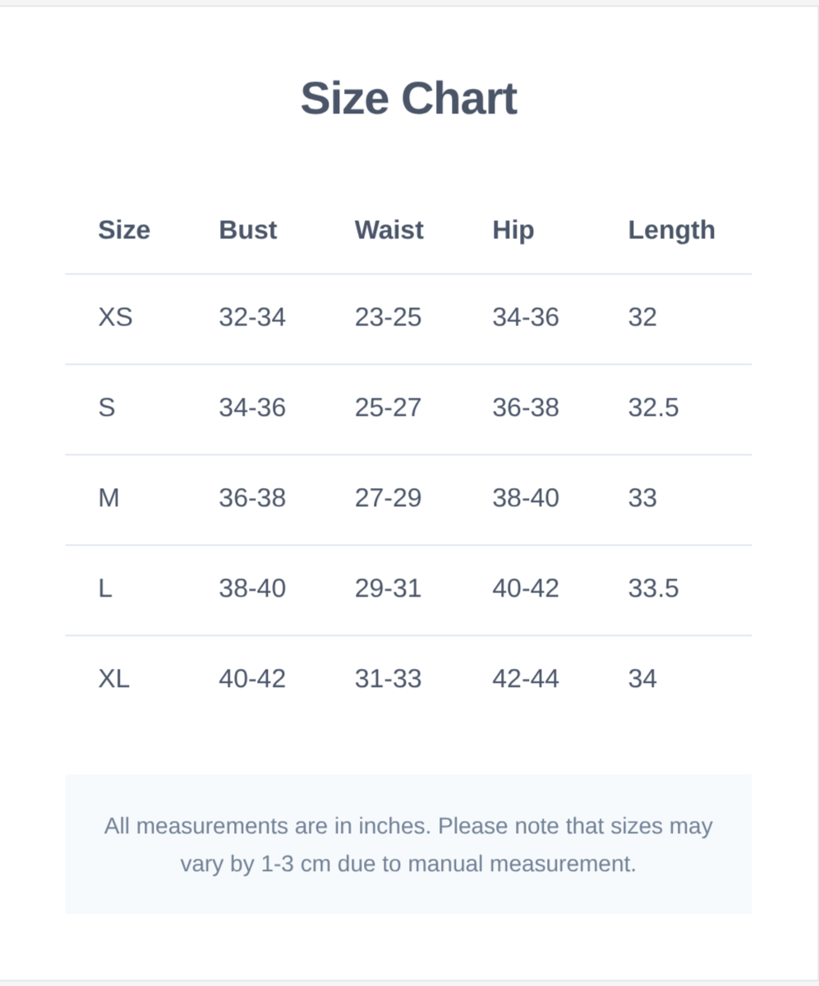Click the XL hip value 42-44
The width and height of the screenshot is (819, 986).
526,679
